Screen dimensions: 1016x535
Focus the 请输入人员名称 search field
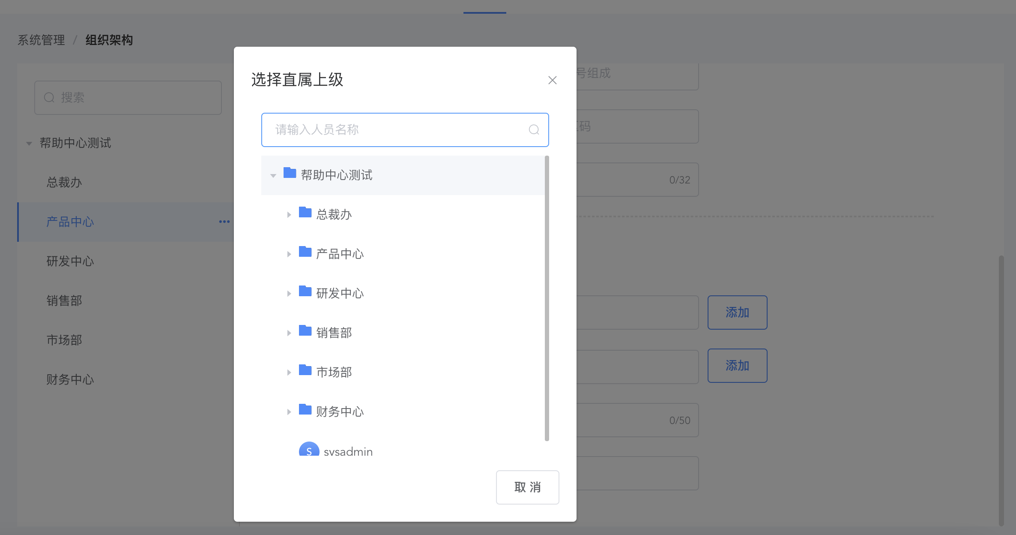click(x=405, y=130)
